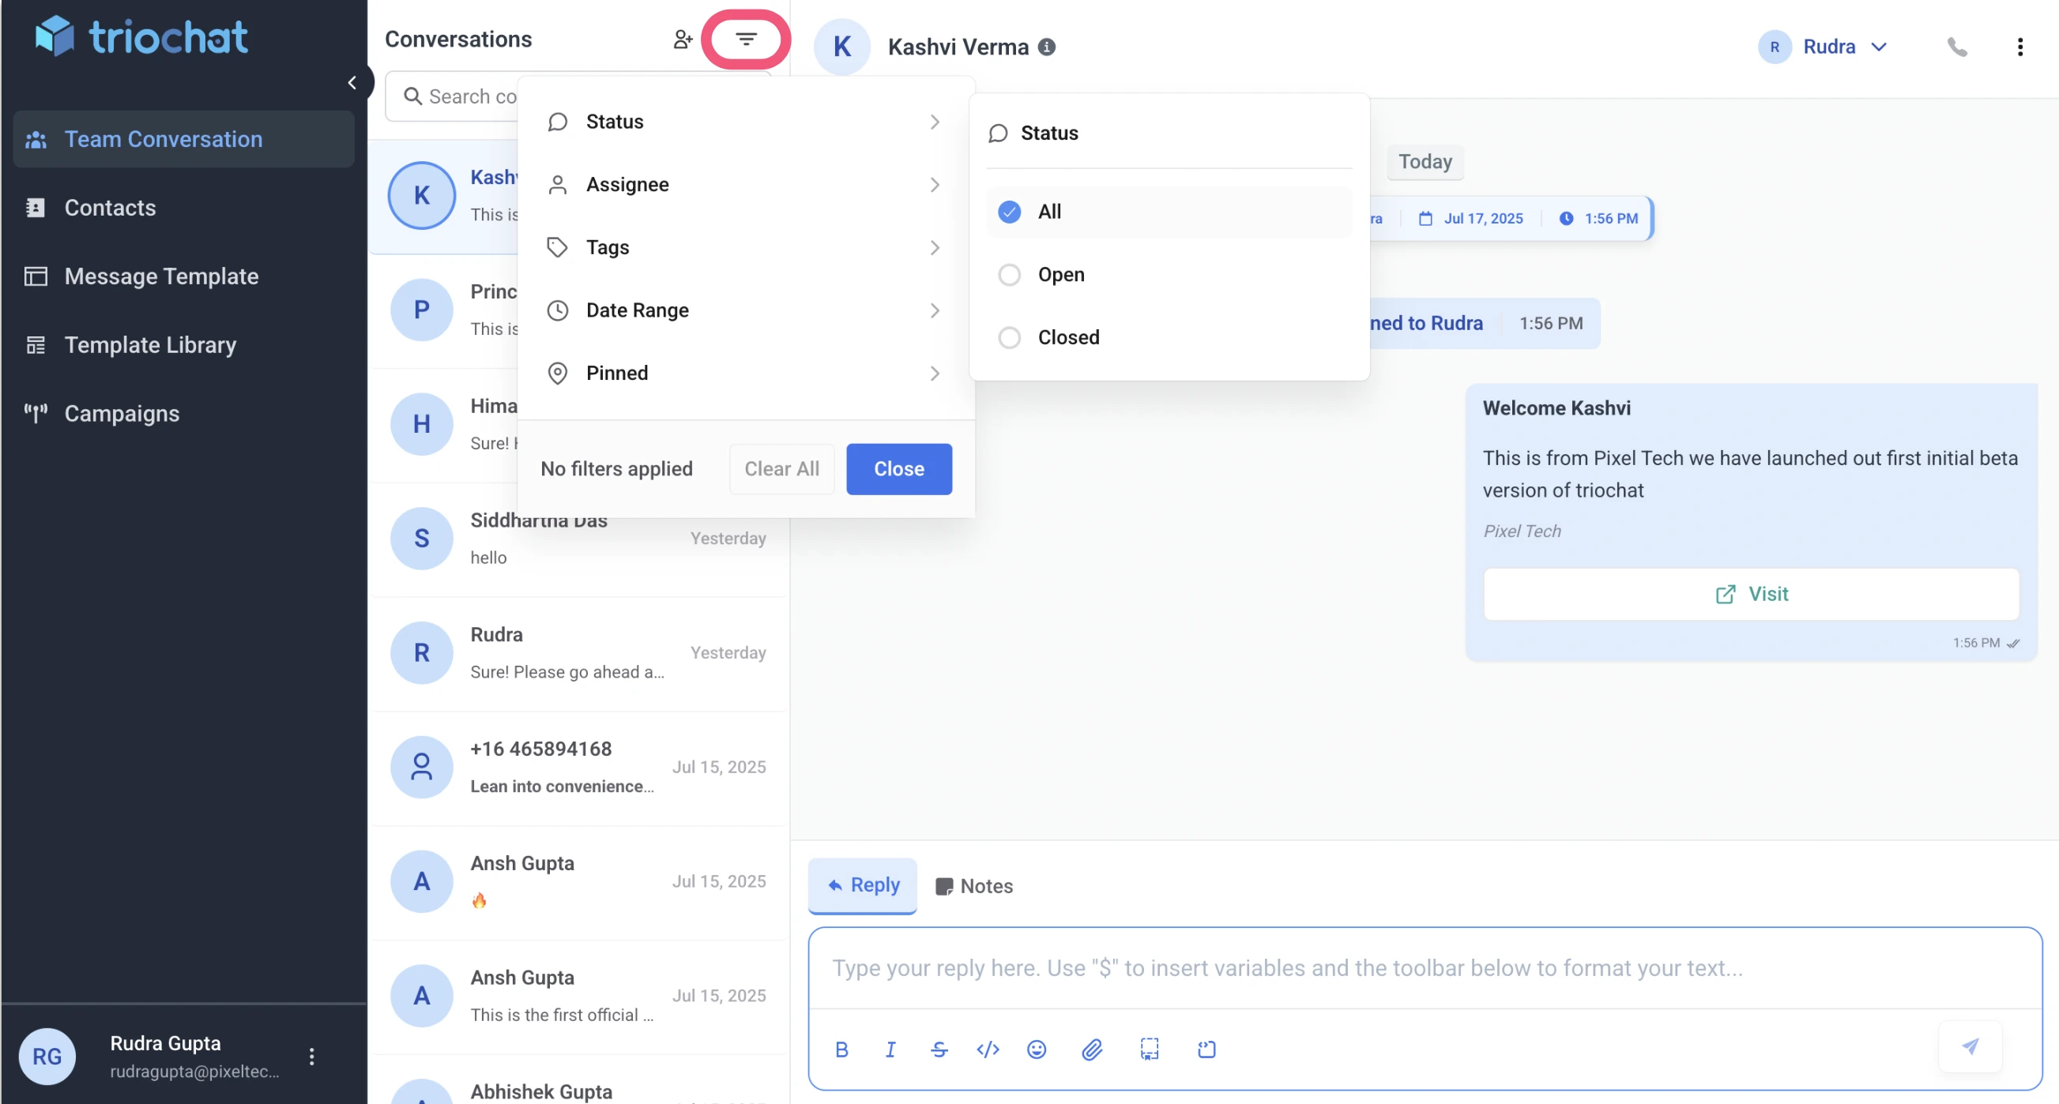This screenshot has height=1104, width=2059.
Task: Click the add new conversation icon
Action: tap(683, 39)
